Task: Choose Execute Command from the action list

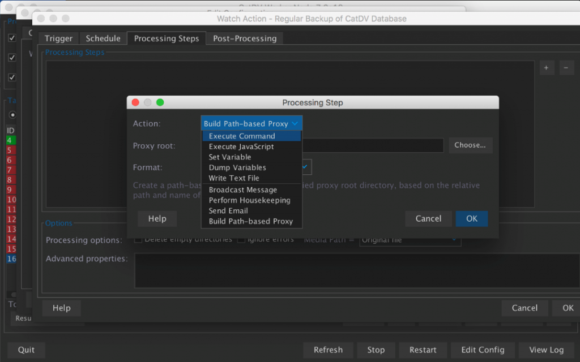Action: [242, 136]
